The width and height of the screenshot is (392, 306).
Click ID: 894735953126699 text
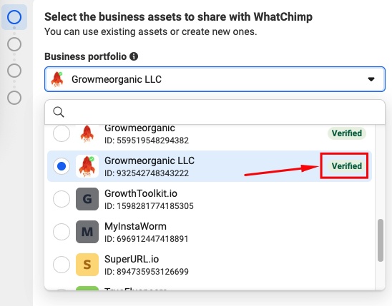(x=147, y=272)
